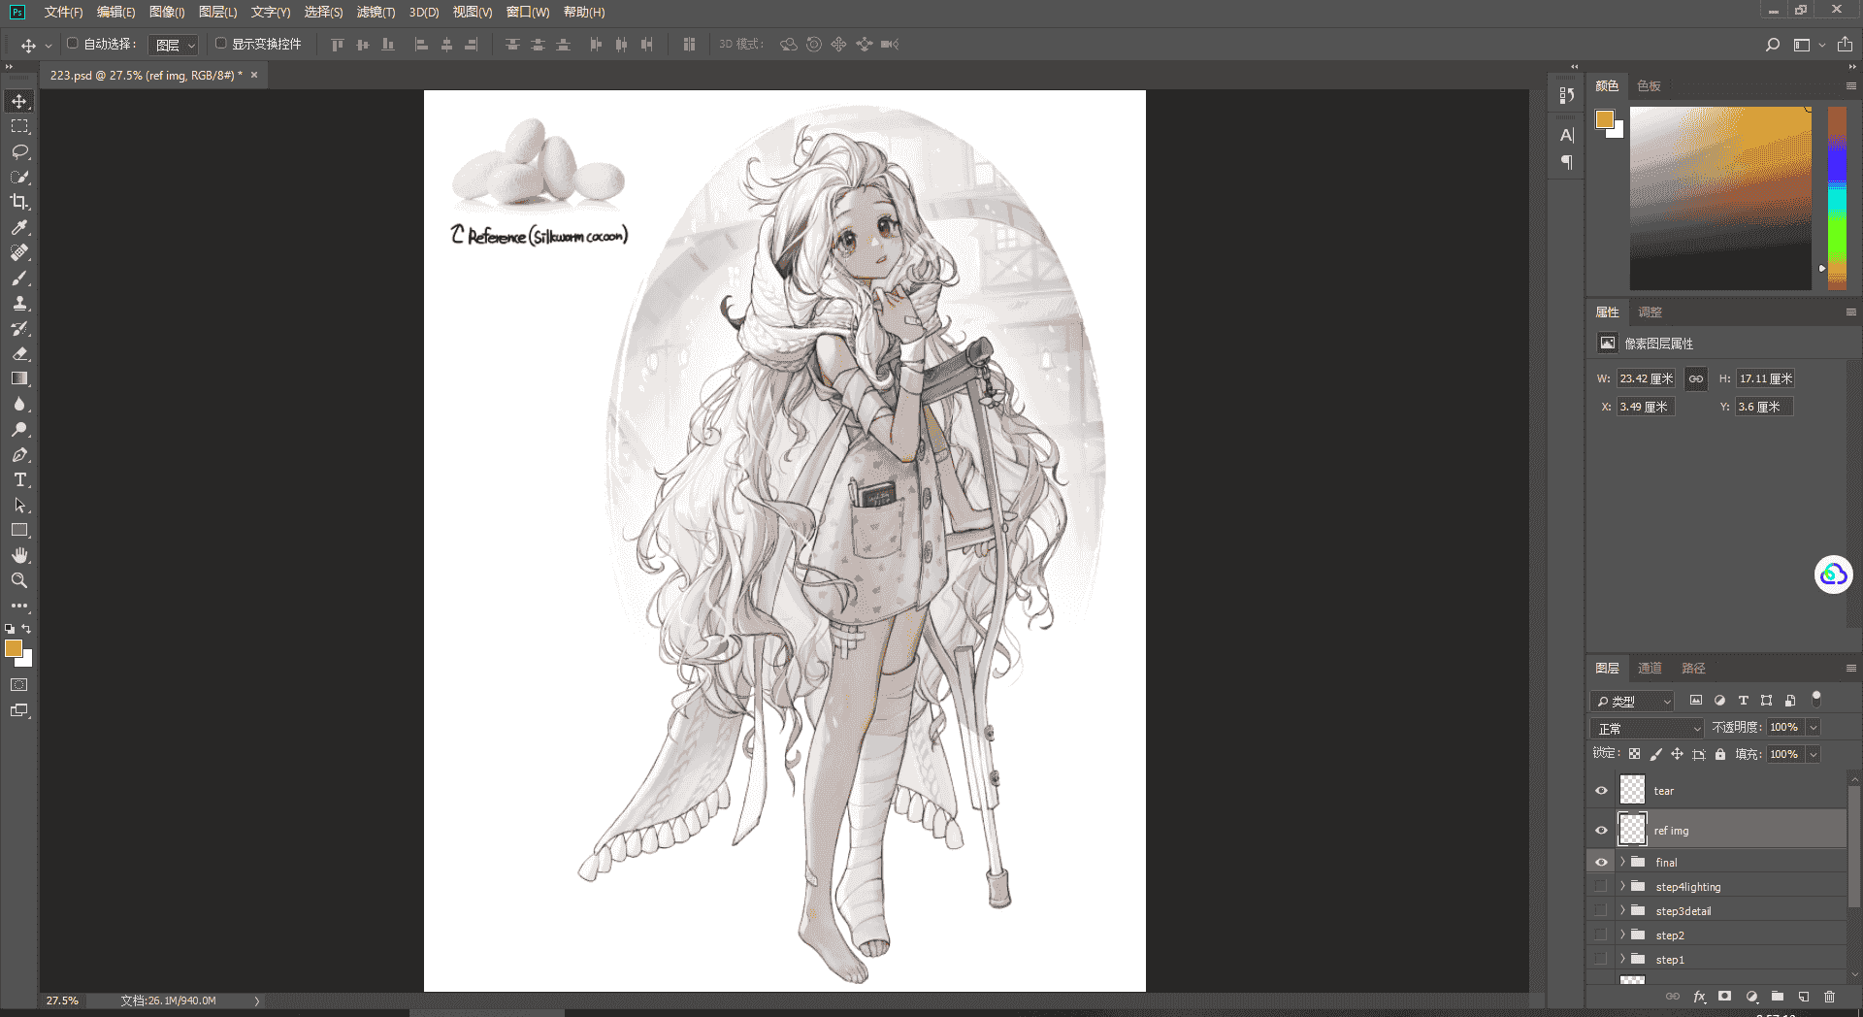This screenshot has height=1017, width=1863.
Task: Switch to the 通道 tab
Action: point(1650,668)
